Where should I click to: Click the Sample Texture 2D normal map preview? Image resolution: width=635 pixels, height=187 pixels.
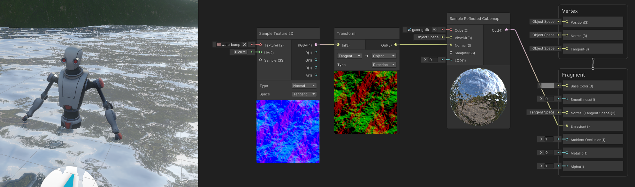point(288,131)
